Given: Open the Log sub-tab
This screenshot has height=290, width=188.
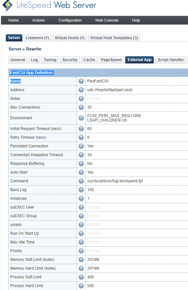Looking at the screenshot, I should pyautogui.click(x=34, y=60).
